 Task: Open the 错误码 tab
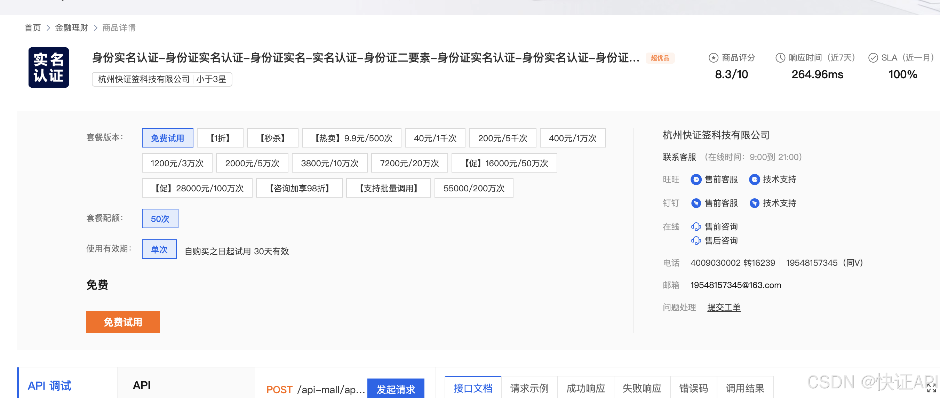tap(693, 388)
